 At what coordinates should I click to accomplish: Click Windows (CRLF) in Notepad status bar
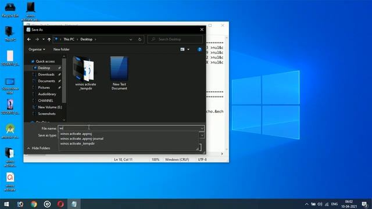pyautogui.click(x=177, y=160)
